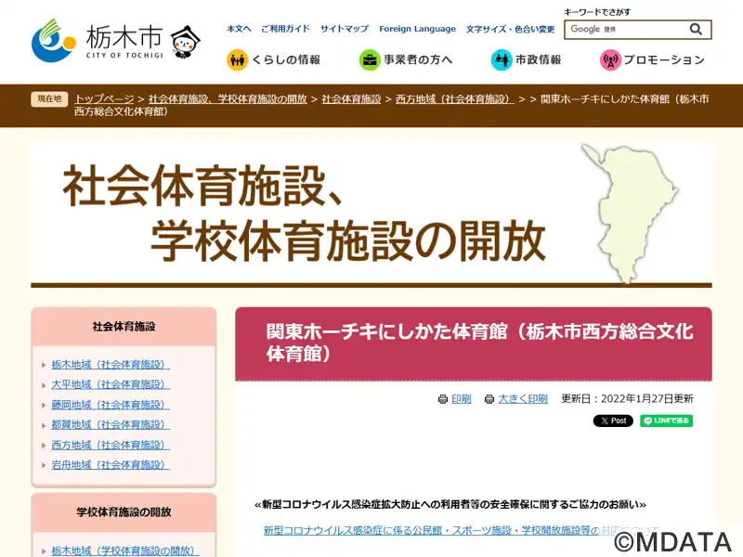The width and height of the screenshot is (743, 557).
Task: Open 栃木地域（学校体育施設の開放） sidebar link
Action: (x=125, y=551)
